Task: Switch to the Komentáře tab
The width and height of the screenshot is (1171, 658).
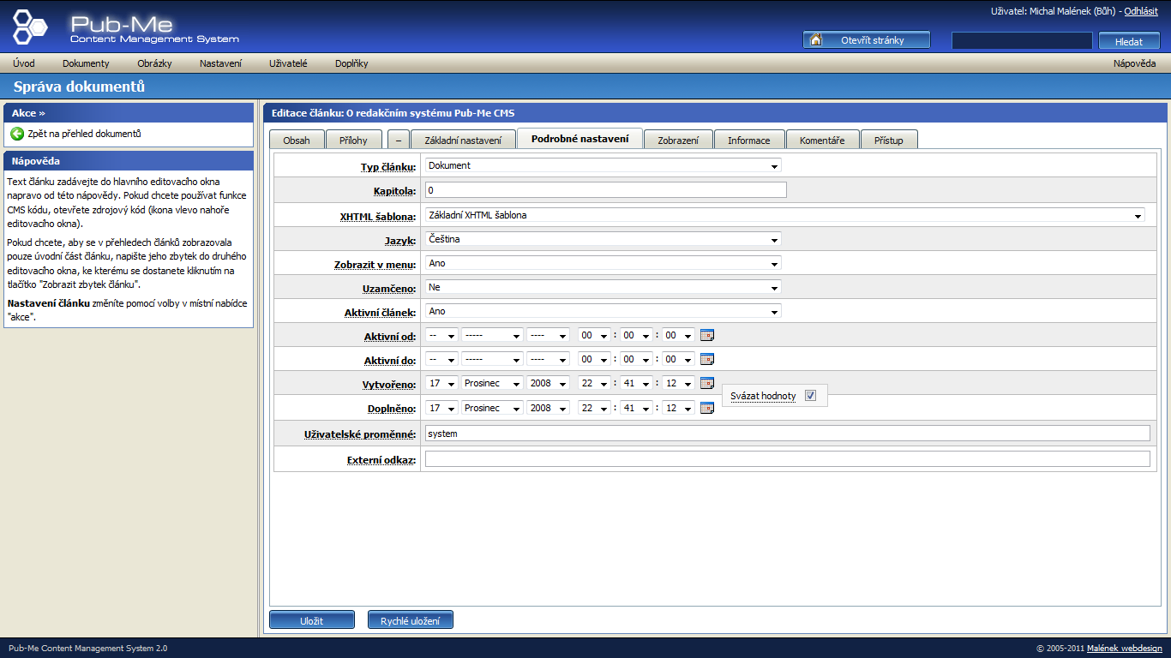Action: click(822, 140)
